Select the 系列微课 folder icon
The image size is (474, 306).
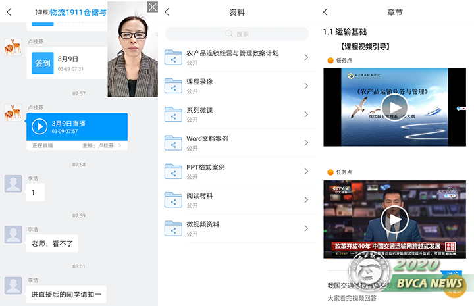174,115
